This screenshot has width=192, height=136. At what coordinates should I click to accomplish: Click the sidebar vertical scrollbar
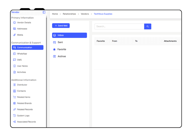point(47,72)
